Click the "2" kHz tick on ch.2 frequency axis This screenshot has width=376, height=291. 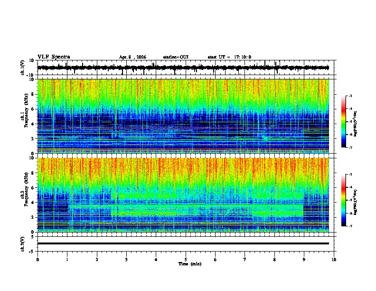click(33, 217)
